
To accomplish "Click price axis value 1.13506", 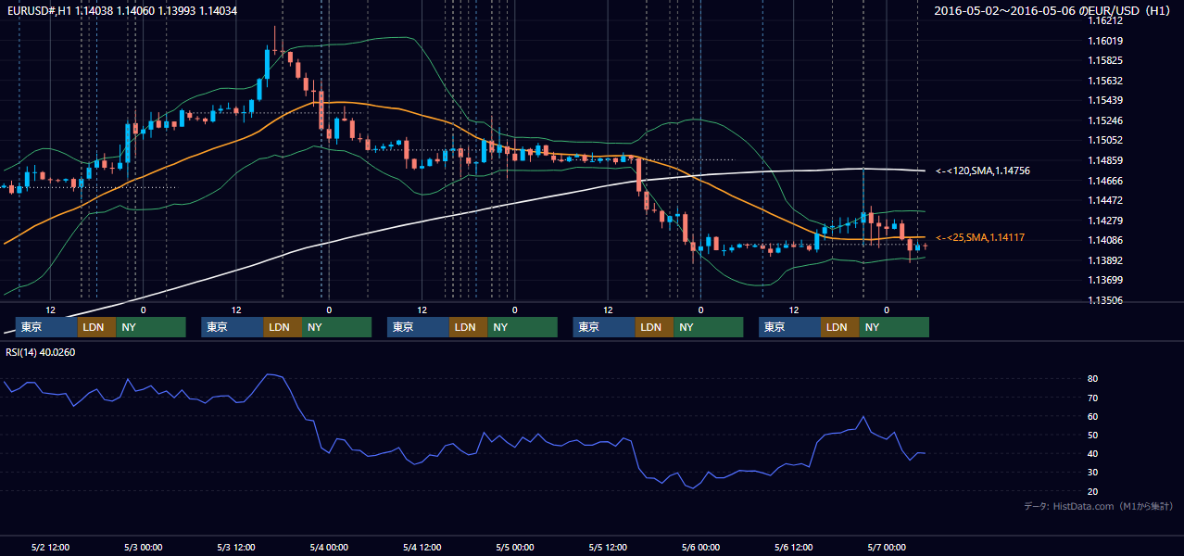I will click(x=1105, y=300).
